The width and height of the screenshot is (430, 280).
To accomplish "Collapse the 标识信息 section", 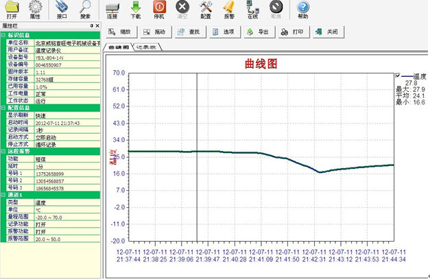I will [3, 34].
